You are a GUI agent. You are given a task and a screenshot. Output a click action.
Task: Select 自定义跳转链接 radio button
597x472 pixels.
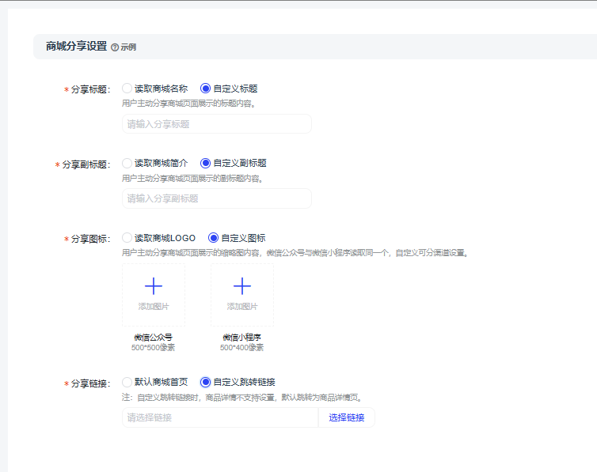pos(206,382)
